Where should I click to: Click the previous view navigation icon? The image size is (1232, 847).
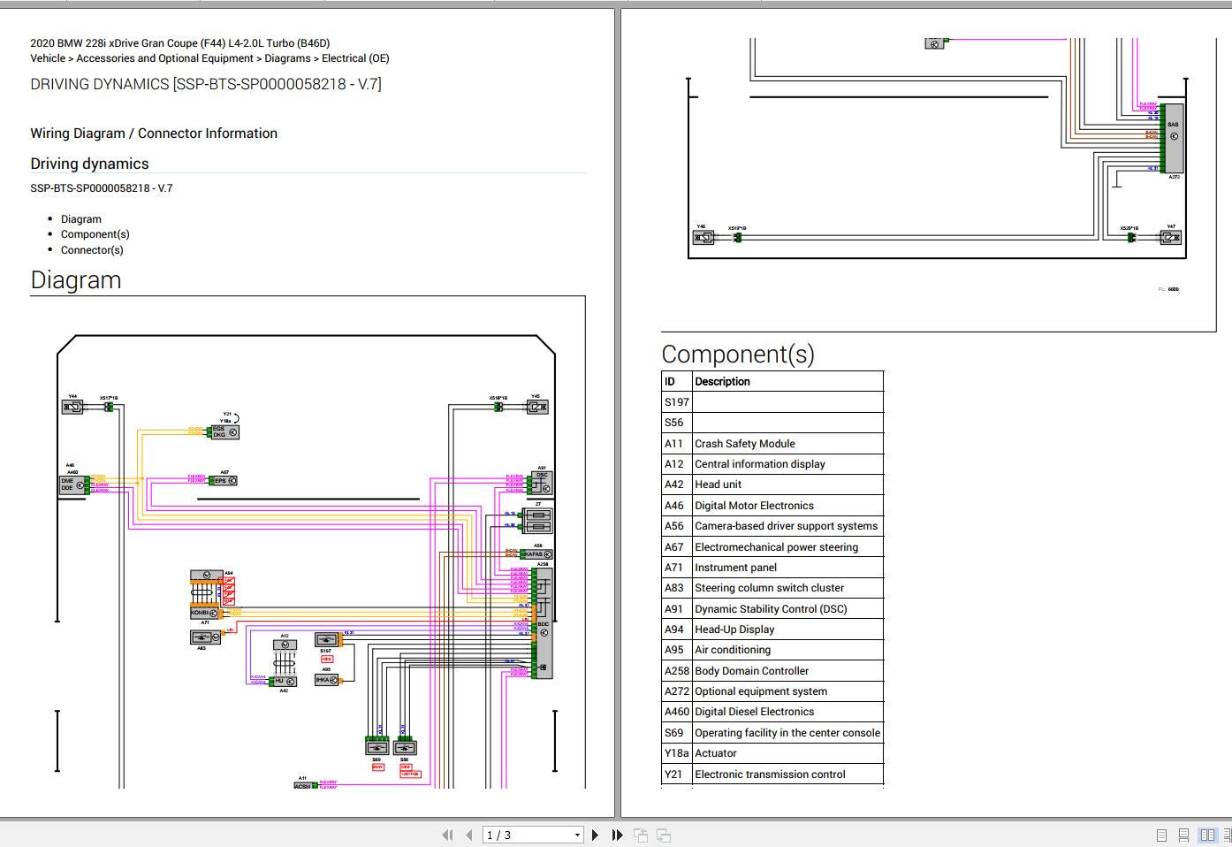pos(641,835)
